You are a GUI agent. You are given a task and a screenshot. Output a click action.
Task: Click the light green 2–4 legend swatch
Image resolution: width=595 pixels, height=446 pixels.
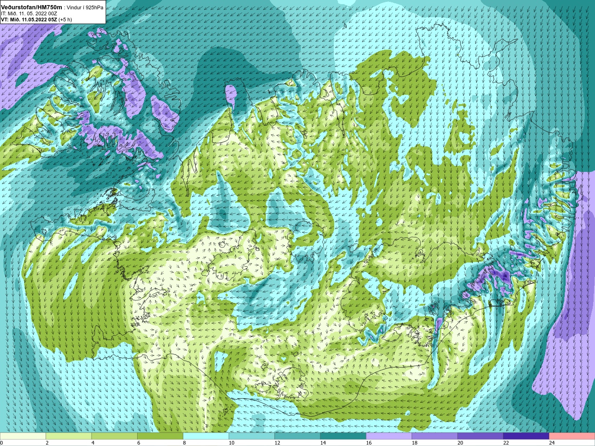tap(68, 436)
